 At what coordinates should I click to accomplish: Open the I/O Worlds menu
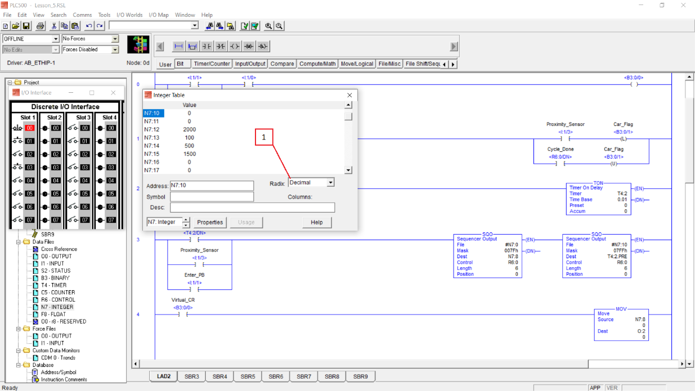129,15
